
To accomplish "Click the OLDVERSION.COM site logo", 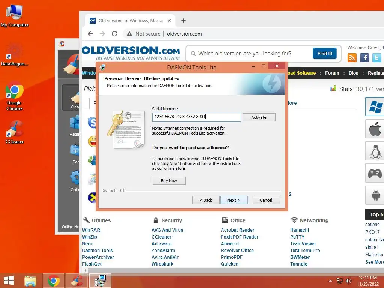I will click(x=131, y=53).
